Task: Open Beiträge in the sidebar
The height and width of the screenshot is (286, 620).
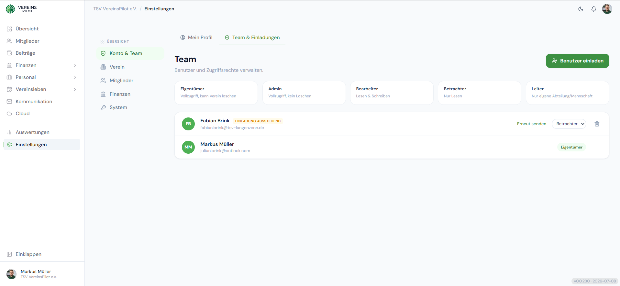Action: [x=42, y=53]
